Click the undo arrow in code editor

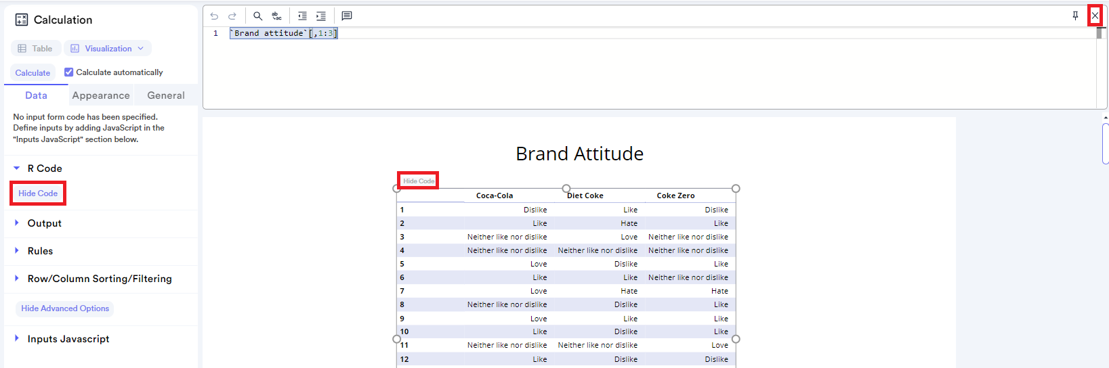214,16
